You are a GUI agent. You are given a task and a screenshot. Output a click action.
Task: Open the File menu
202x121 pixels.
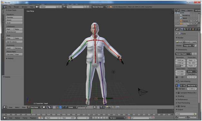10,7
